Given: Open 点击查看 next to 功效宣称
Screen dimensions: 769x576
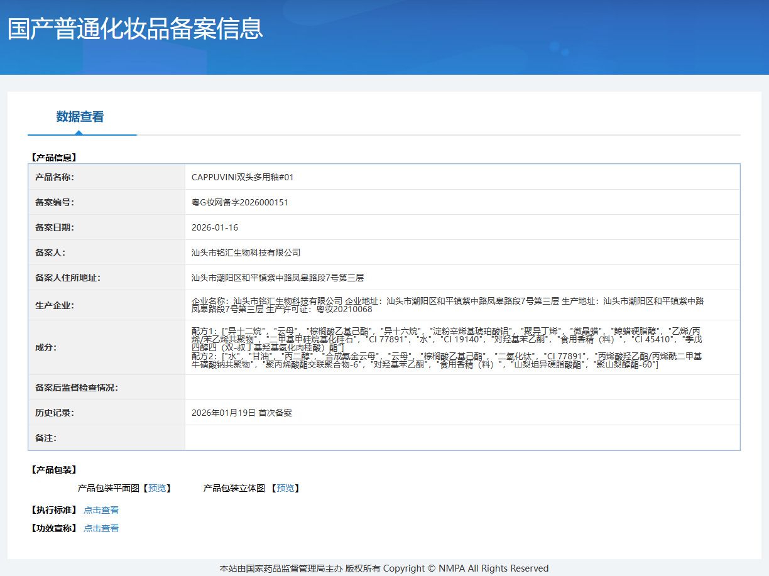Looking at the screenshot, I should (x=101, y=528).
